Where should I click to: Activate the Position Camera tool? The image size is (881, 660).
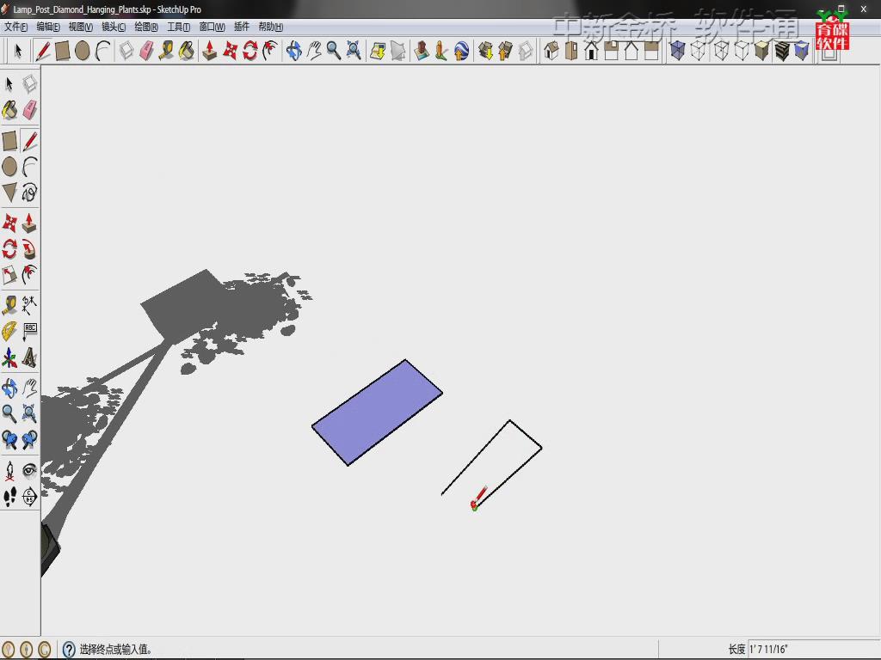pyautogui.click(x=9, y=470)
